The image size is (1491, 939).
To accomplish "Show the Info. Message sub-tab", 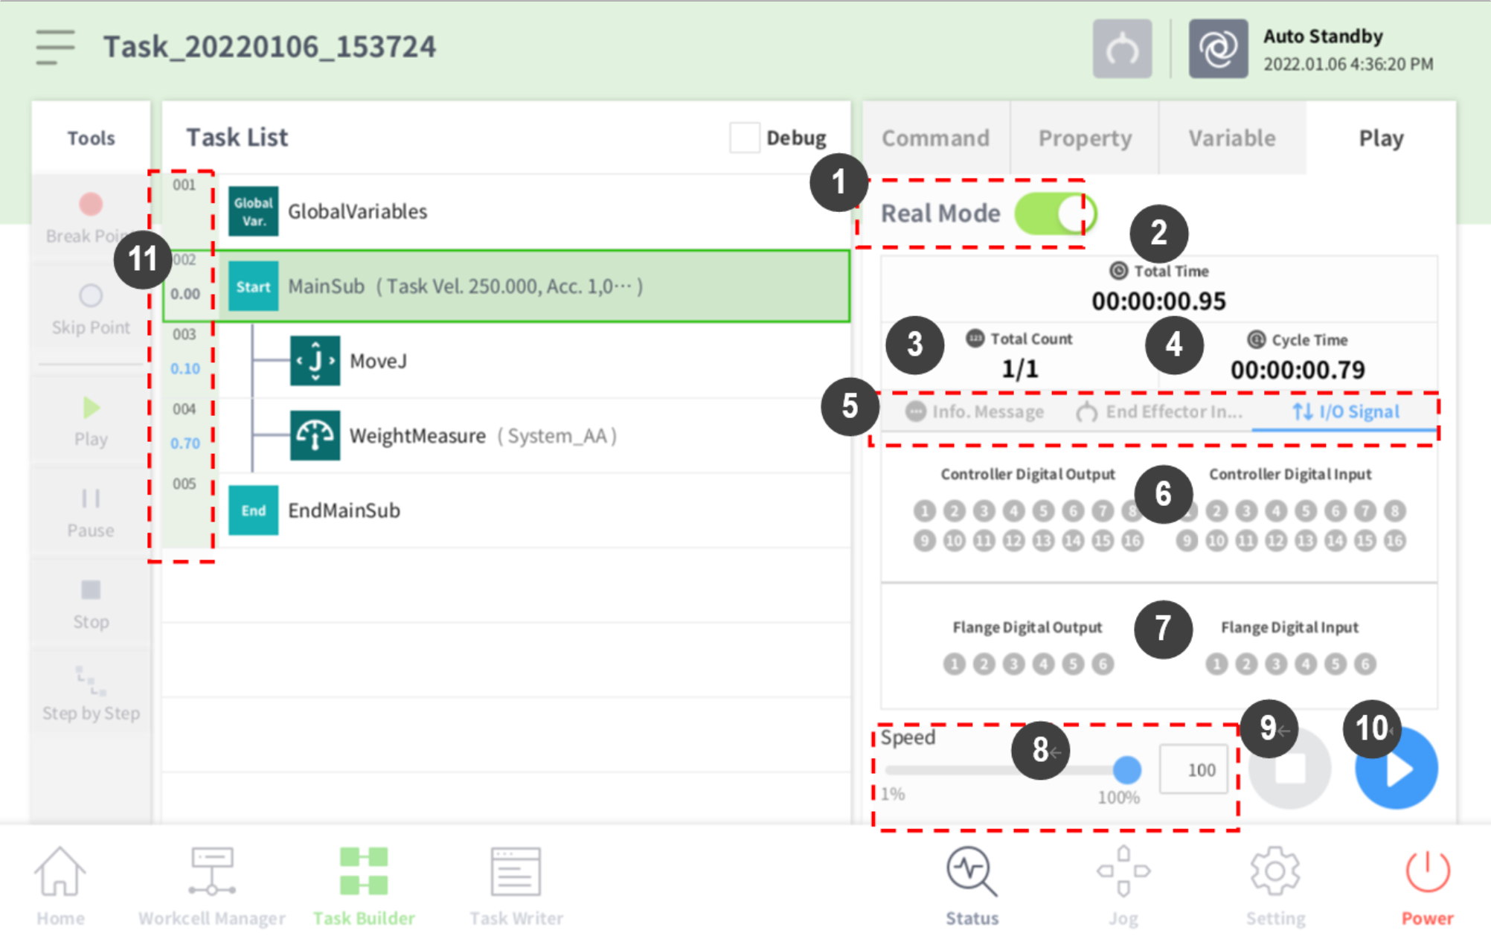I will coord(975,411).
